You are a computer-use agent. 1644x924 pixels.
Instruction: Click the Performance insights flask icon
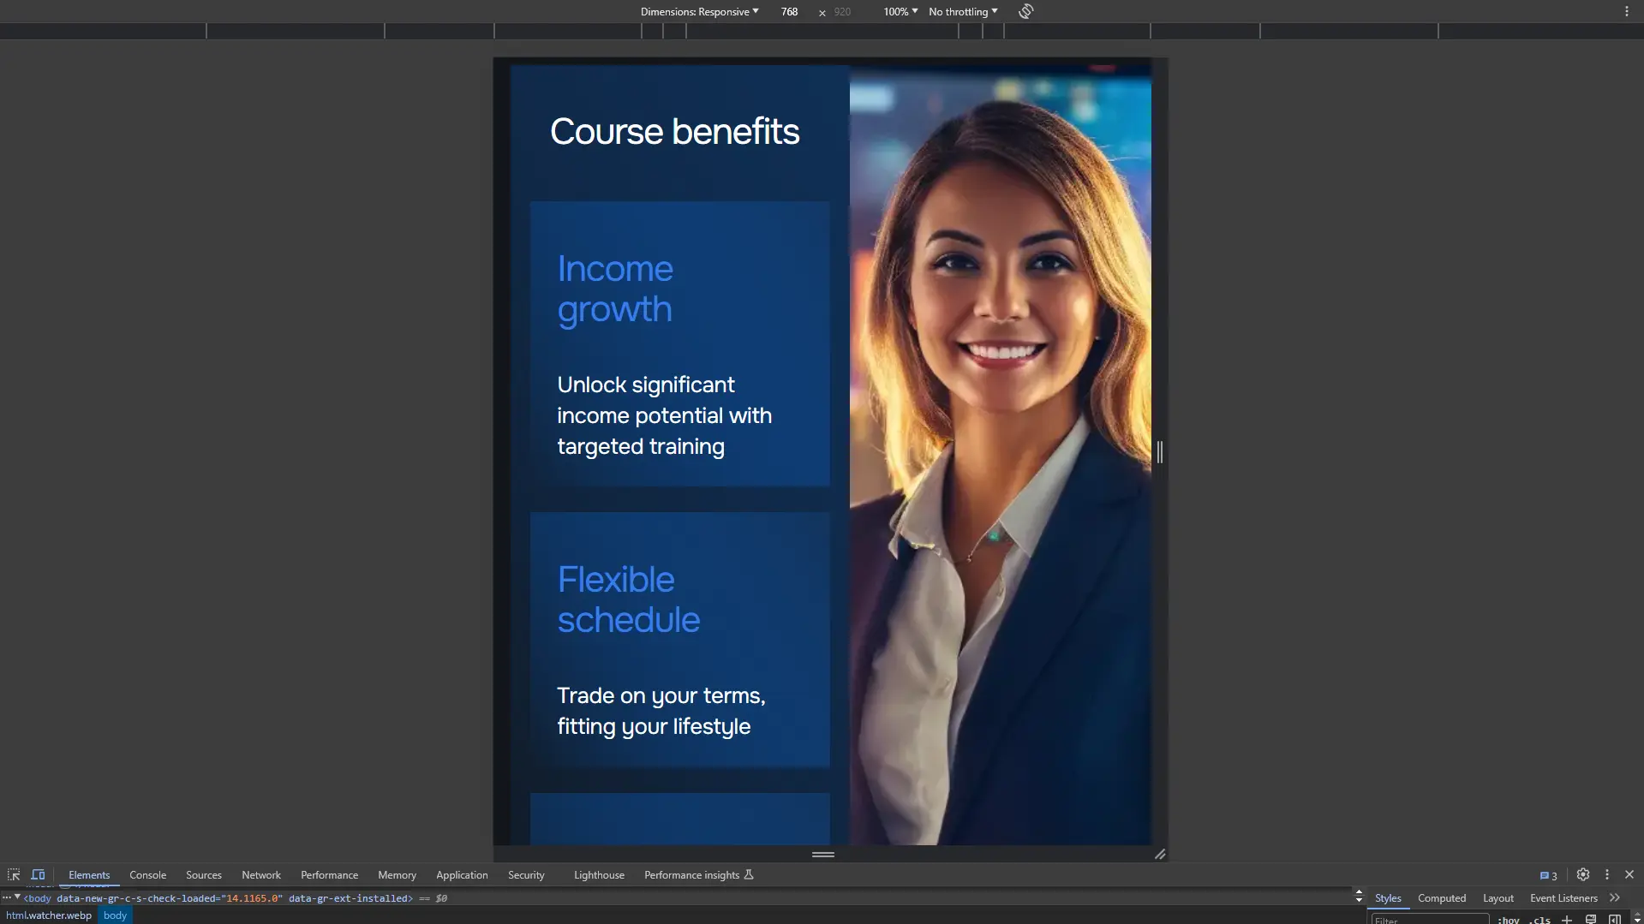pos(748,874)
